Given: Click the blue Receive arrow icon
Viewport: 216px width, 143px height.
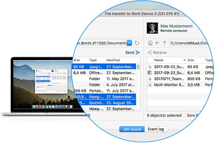Looking at the screenshot, I should click(x=150, y=52).
